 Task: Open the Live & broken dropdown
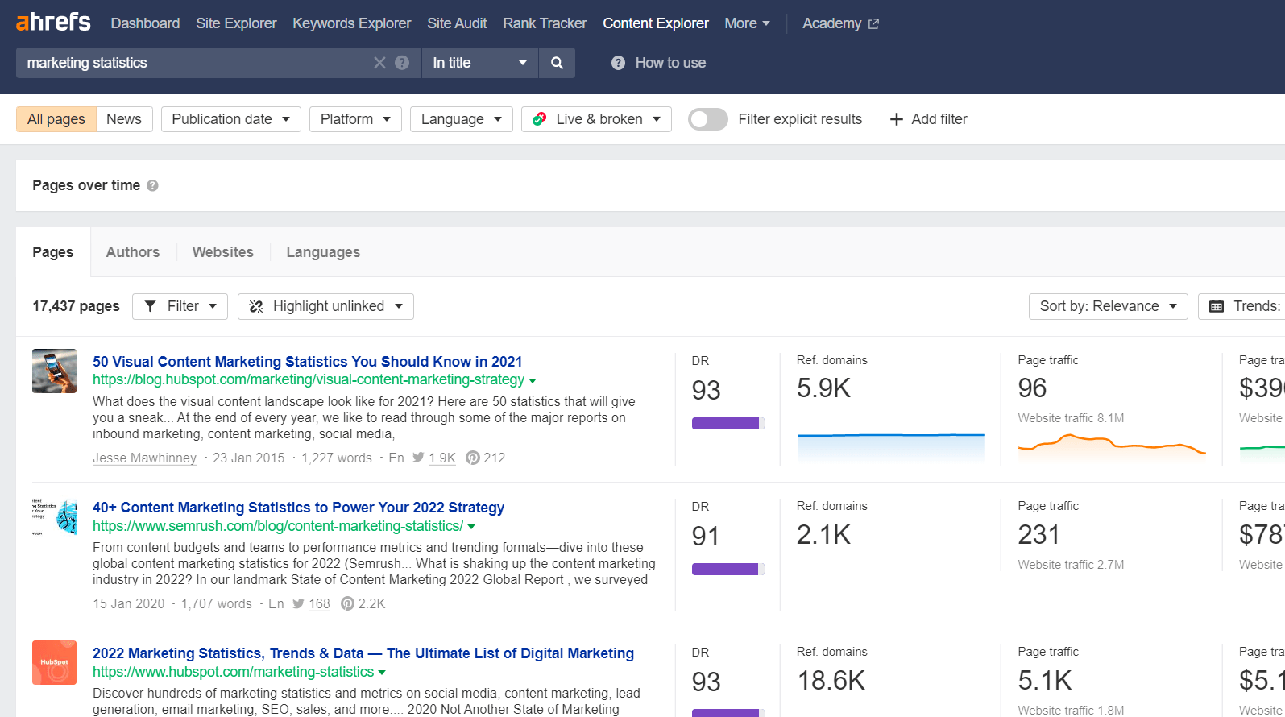(596, 119)
